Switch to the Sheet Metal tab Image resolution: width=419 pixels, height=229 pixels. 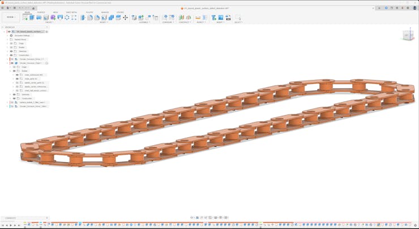click(71, 12)
